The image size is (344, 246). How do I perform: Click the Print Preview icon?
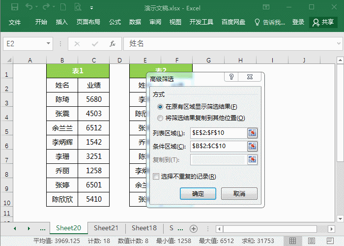point(78,7)
